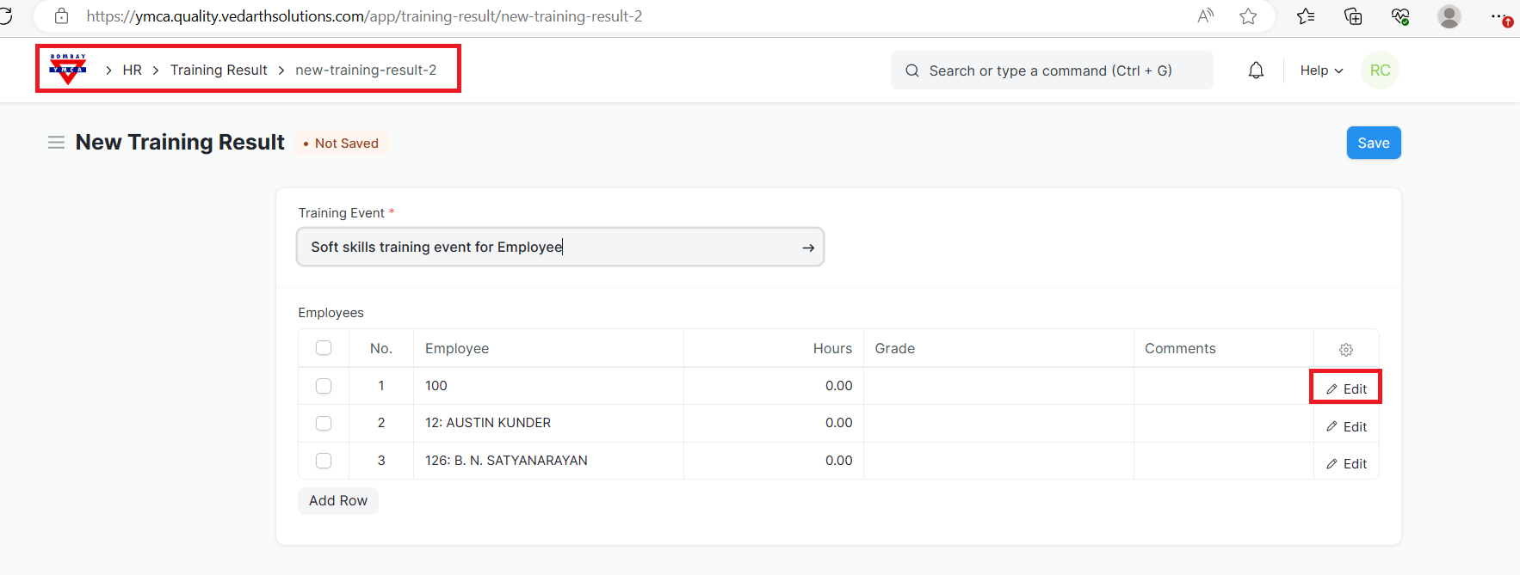Navigate to Training Result breadcrumb

point(219,70)
